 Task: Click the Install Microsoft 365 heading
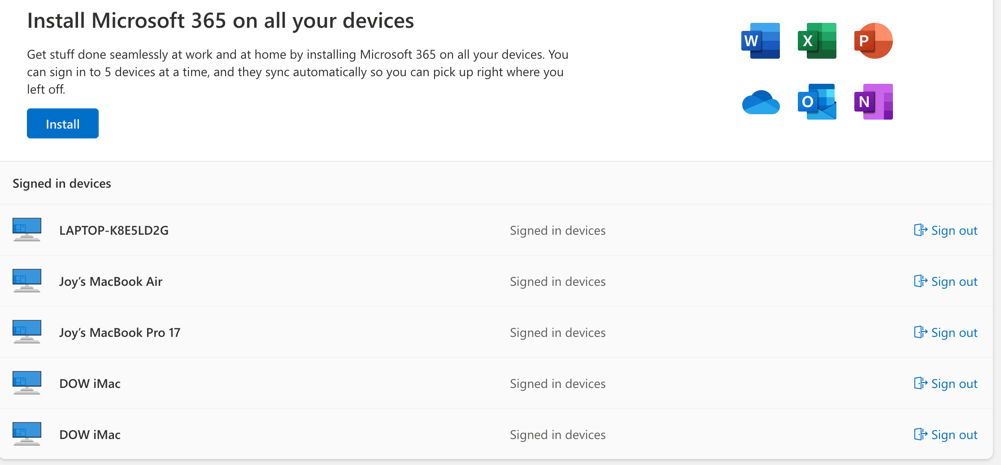220,21
